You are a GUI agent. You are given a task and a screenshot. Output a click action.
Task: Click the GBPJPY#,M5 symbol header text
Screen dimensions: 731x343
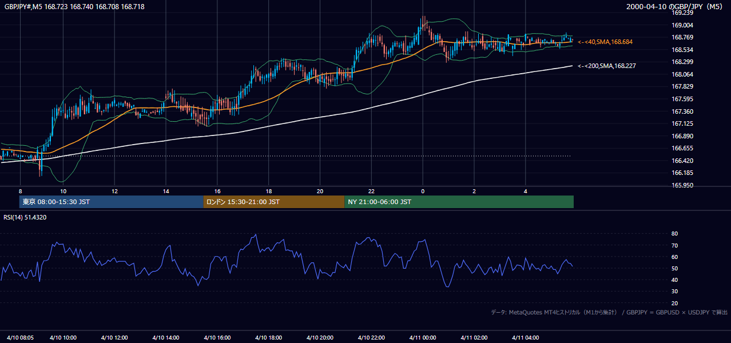tap(74, 6)
